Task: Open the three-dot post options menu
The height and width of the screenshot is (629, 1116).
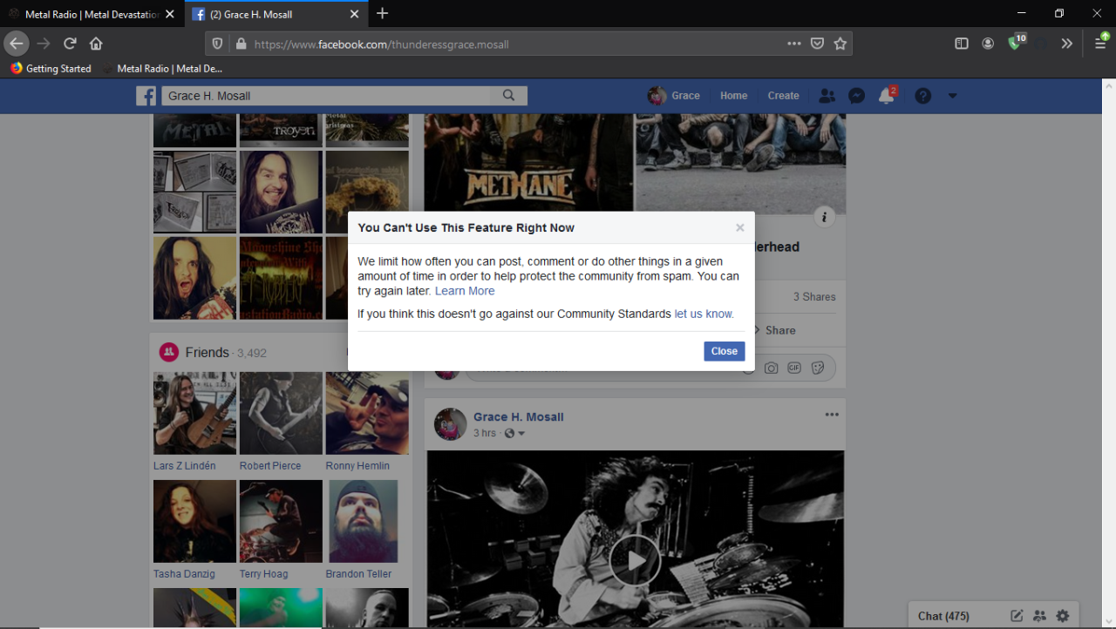Action: [x=832, y=415]
